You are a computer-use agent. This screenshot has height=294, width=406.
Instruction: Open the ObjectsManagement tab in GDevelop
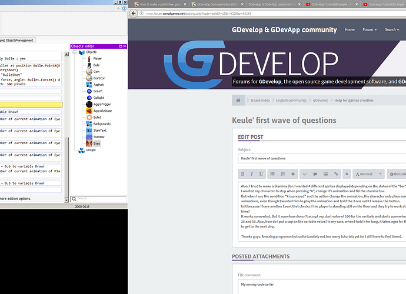pos(17,40)
